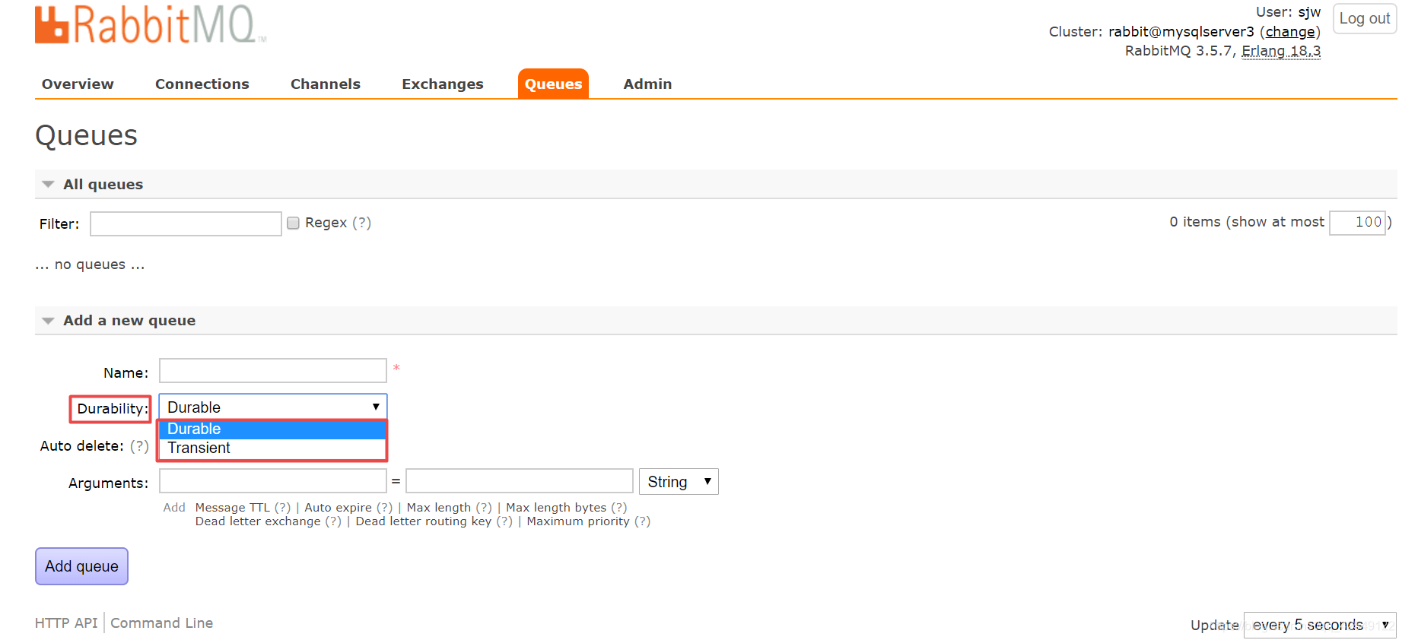
Task: Open the String argument type dropdown
Action: pyautogui.click(x=679, y=482)
